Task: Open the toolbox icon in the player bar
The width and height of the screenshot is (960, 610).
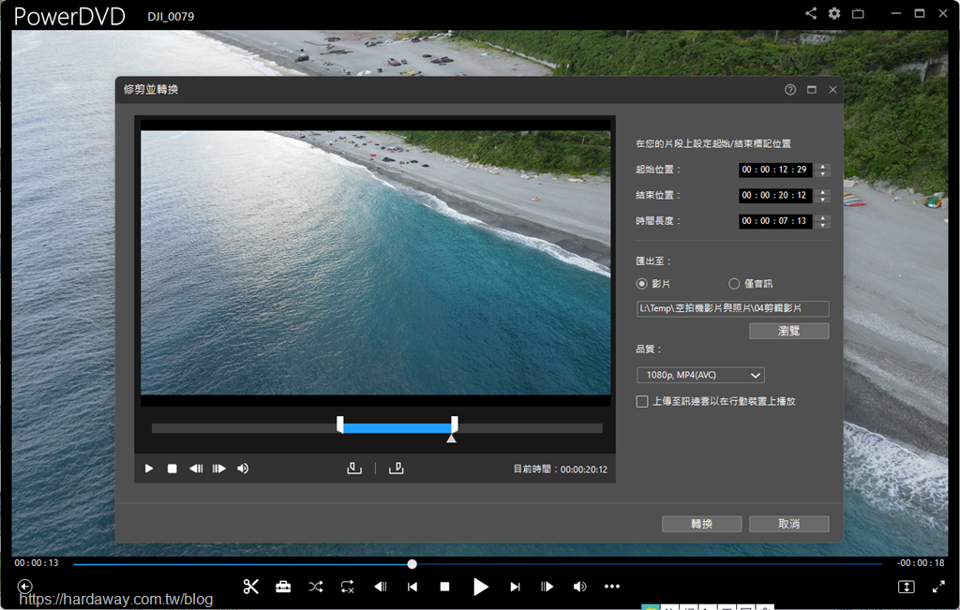Action: pos(283,587)
